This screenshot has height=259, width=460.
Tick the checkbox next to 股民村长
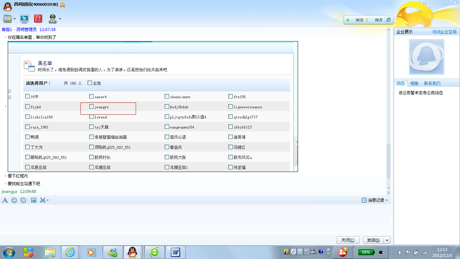click(x=92, y=157)
